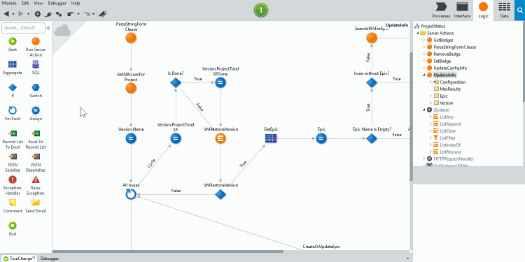This screenshot has height=262, width=525.
Task: Select the All Issues loop node
Action: [131, 194]
